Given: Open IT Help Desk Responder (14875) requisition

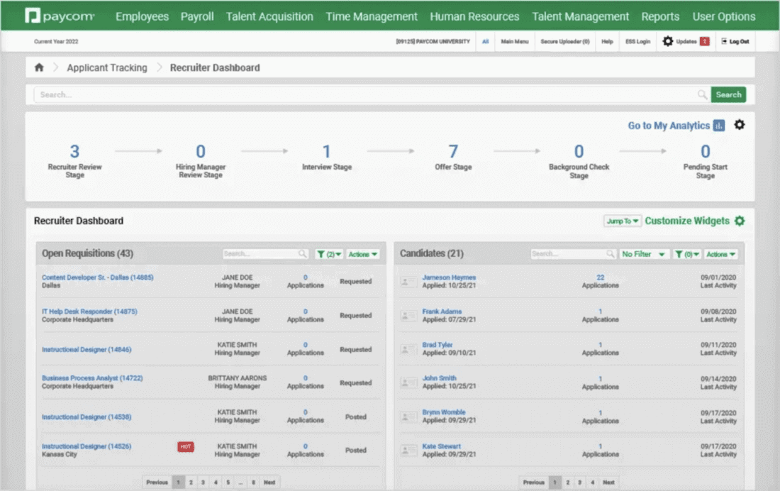Looking at the screenshot, I should tap(89, 311).
